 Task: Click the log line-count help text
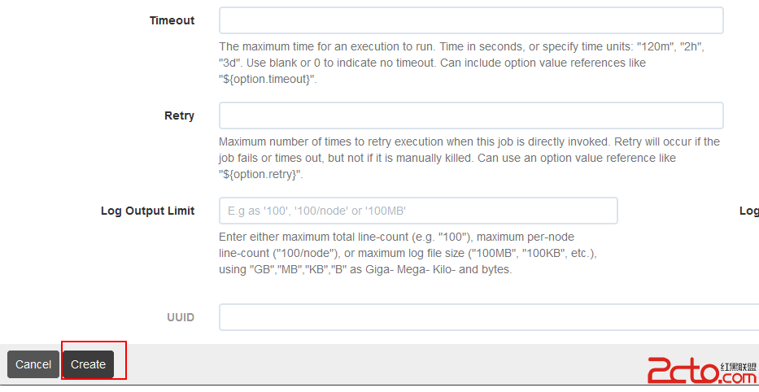pos(408,253)
